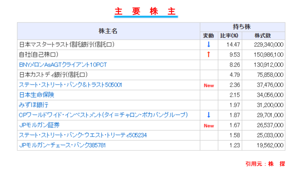
Task: Click ratio value 2.36
Action: 235,85
